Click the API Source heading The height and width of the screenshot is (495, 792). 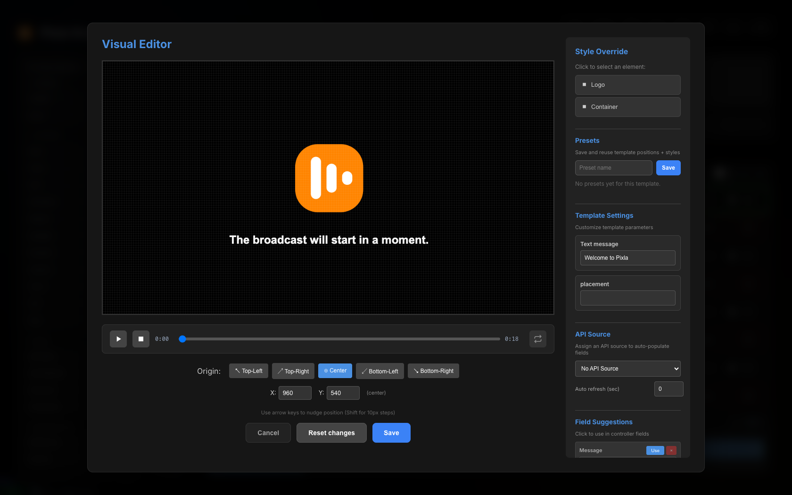click(x=593, y=334)
